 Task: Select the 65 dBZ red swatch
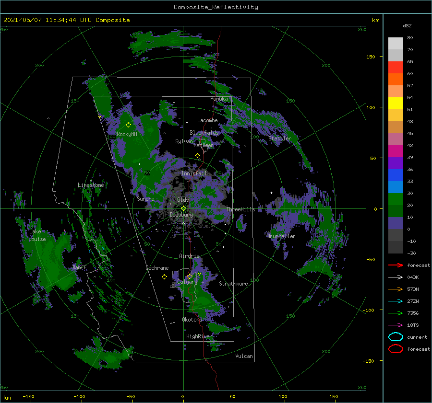click(x=396, y=67)
